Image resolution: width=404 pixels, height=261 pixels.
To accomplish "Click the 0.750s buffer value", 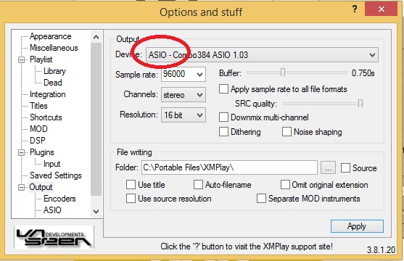I will tap(363, 73).
